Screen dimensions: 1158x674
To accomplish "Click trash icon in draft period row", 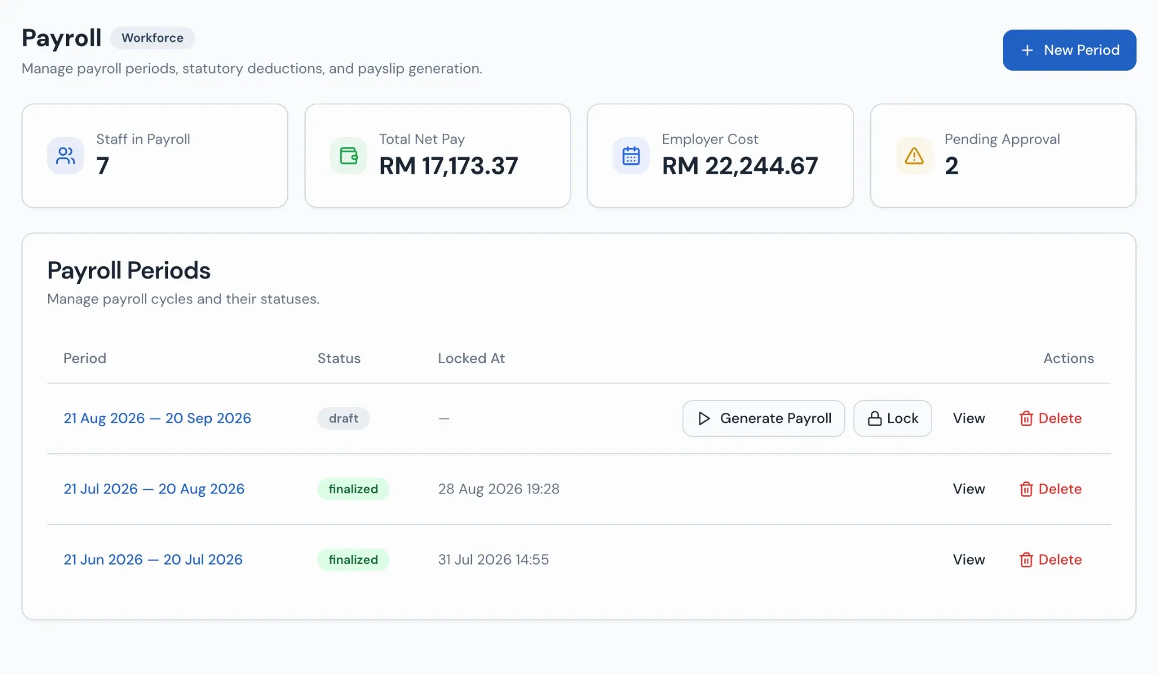I will pos(1026,419).
